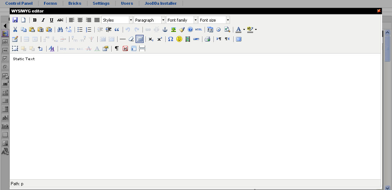Open the Font size dropdown
This screenshot has height=190, width=392.
click(x=214, y=20)
